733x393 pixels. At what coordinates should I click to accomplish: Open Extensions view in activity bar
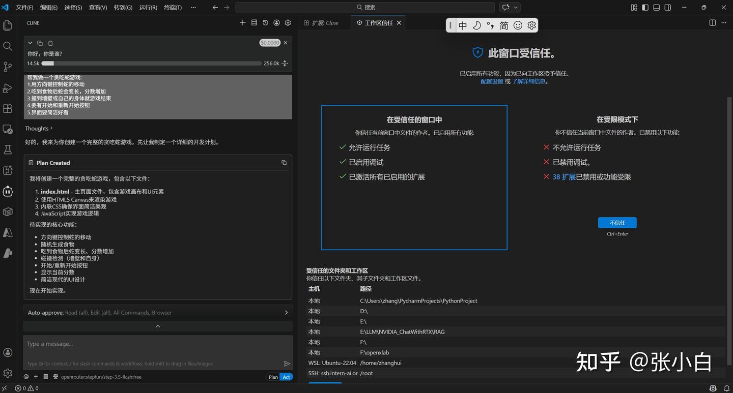(x=8, y=108)
